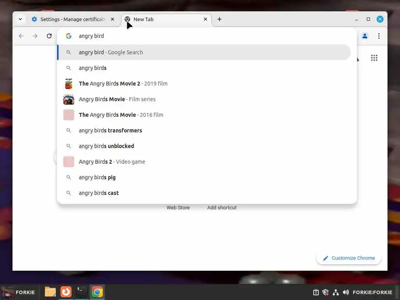Open the file manager folder icon in taskbar
The image size is (400, 300).
pos(50,292)
